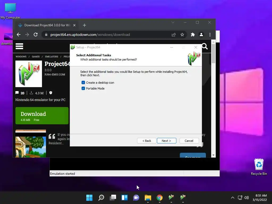This screenshot has height=204, width=272.
Task: Open Task View on taskbar
Action: tap(113, 198)
